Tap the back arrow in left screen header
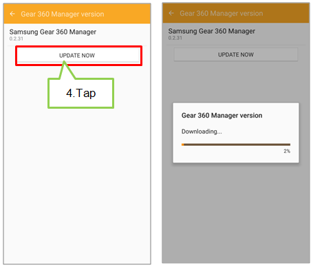 point(12,14)
